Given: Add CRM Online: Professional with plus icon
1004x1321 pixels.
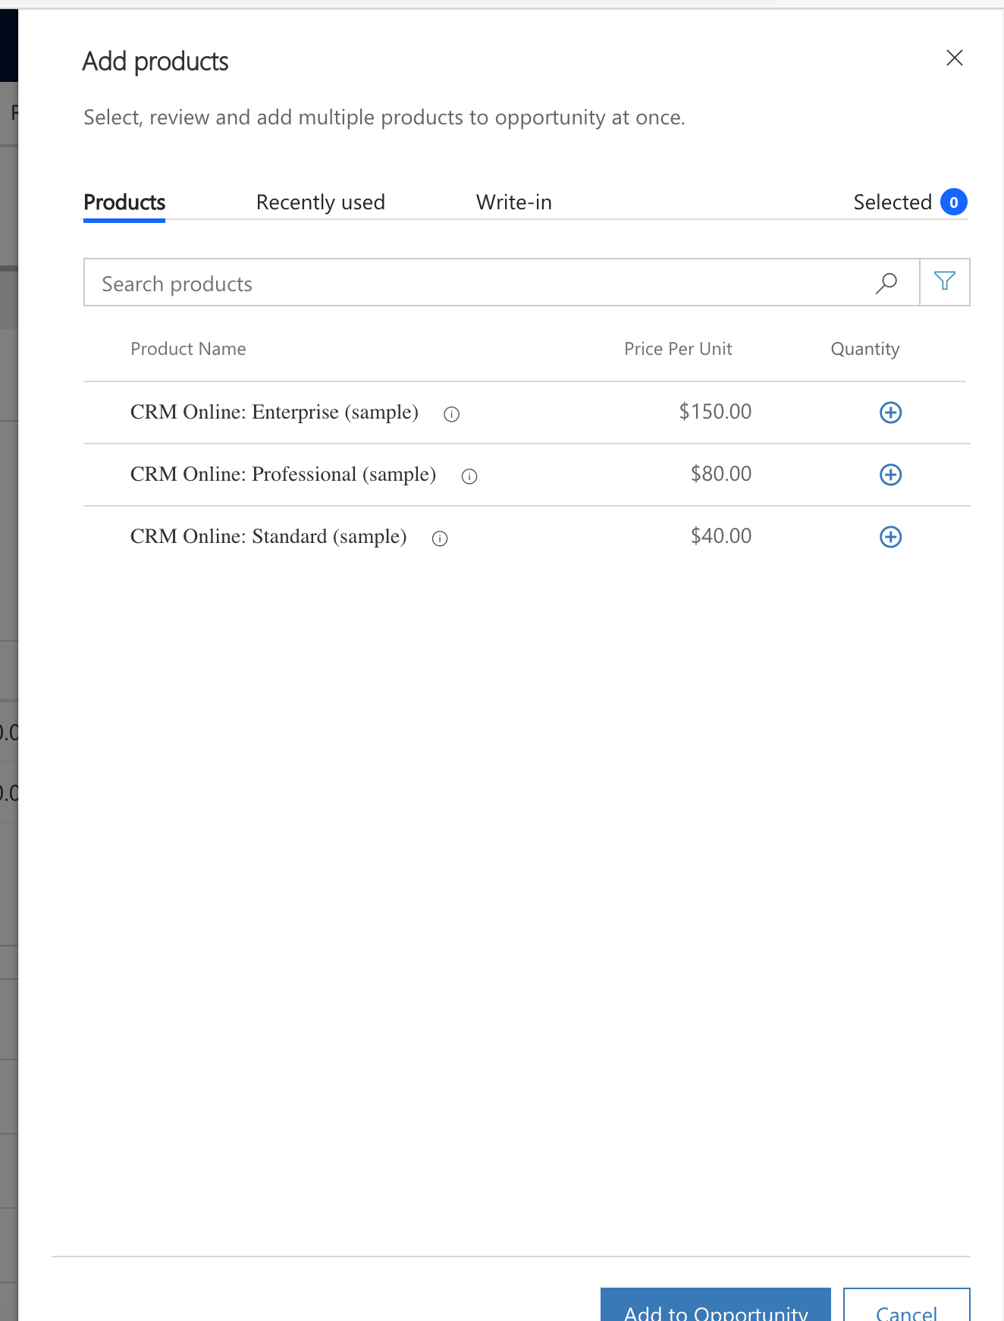Looking at the screenshot, I should point(890,475).
